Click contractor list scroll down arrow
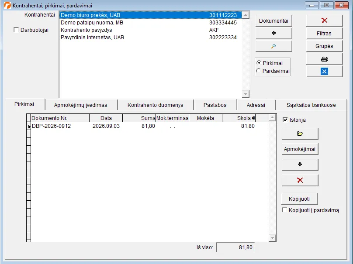 pos(246,94)
